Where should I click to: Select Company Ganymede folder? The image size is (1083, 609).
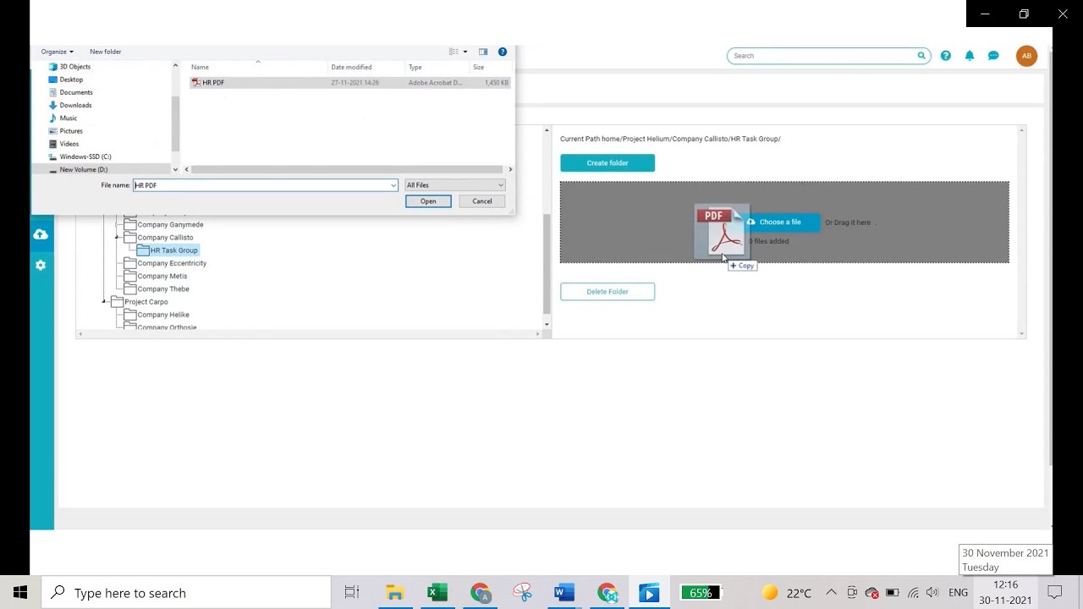170,225
